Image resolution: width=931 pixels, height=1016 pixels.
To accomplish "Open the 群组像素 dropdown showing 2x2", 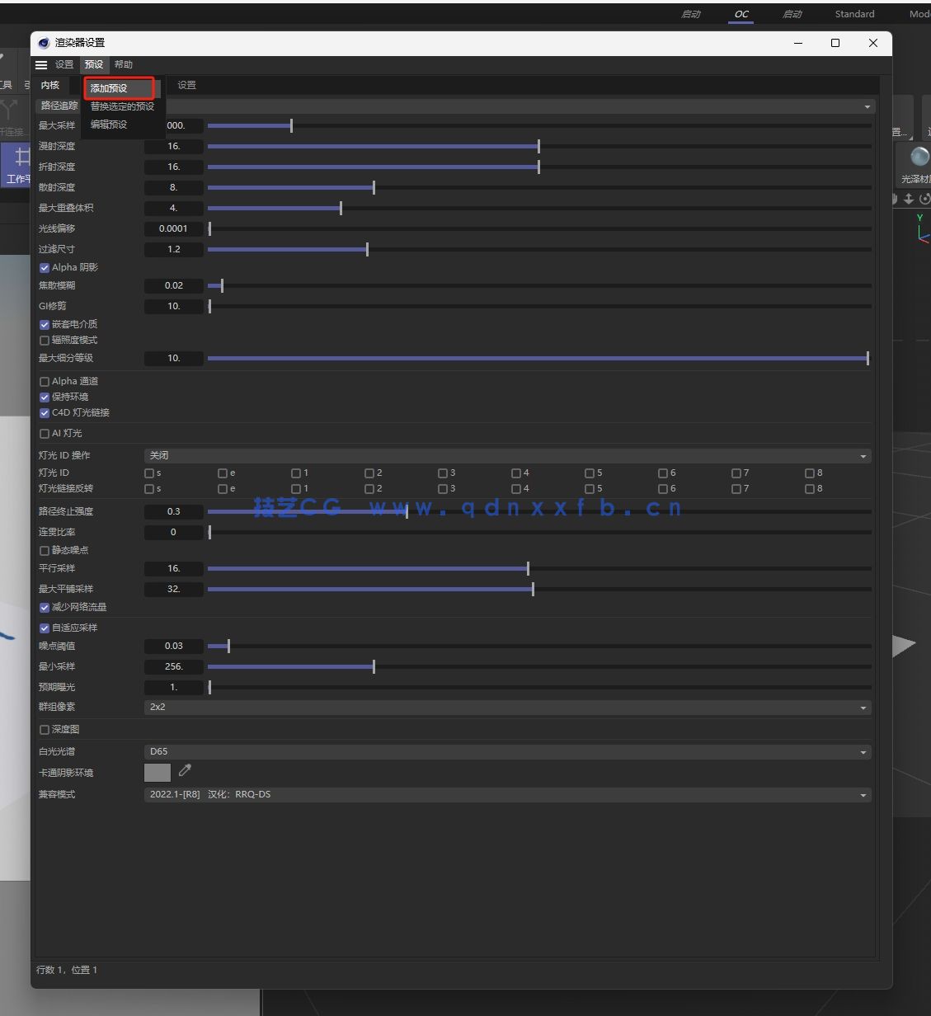I will 505,707.
